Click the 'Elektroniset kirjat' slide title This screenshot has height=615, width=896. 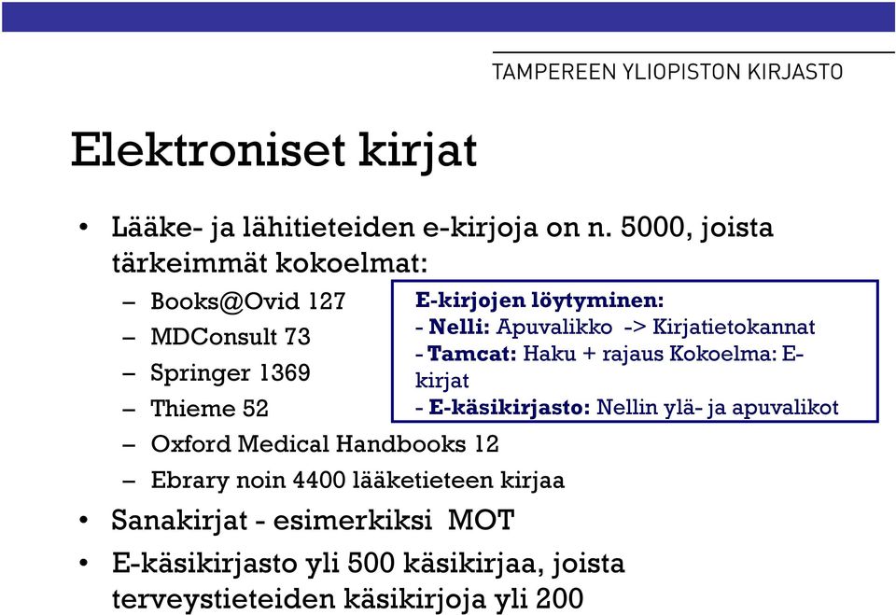(273, 151)
